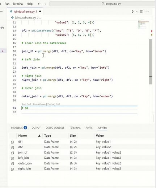Viewport: 156px width, 188px height.
Task: Click the '# Outer join' comment
Action: 31,88
